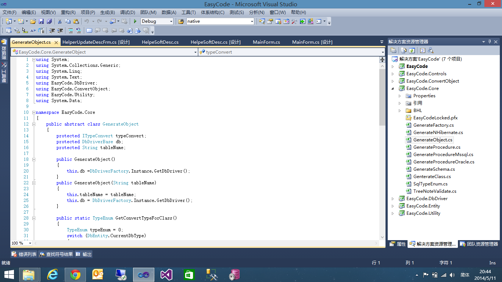The image size is (502, 282).
Task: Toggle bookmark on current line
Action: click(89, 30)
